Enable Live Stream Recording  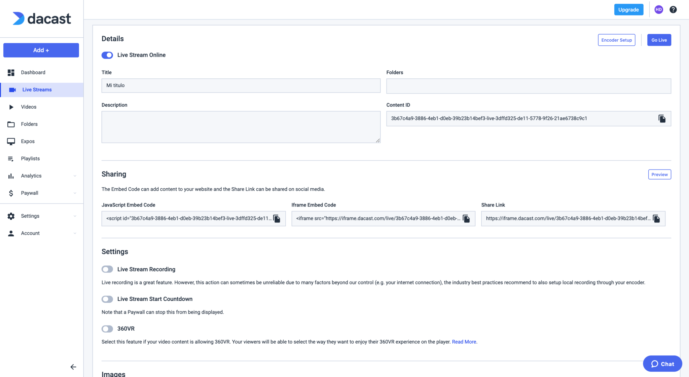tap(107, 269)
